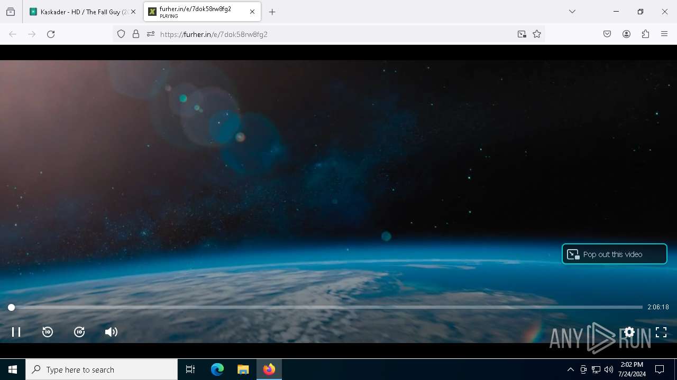
Task: Open Firefox View recent browsing
Action: click(x=11, y=12)
